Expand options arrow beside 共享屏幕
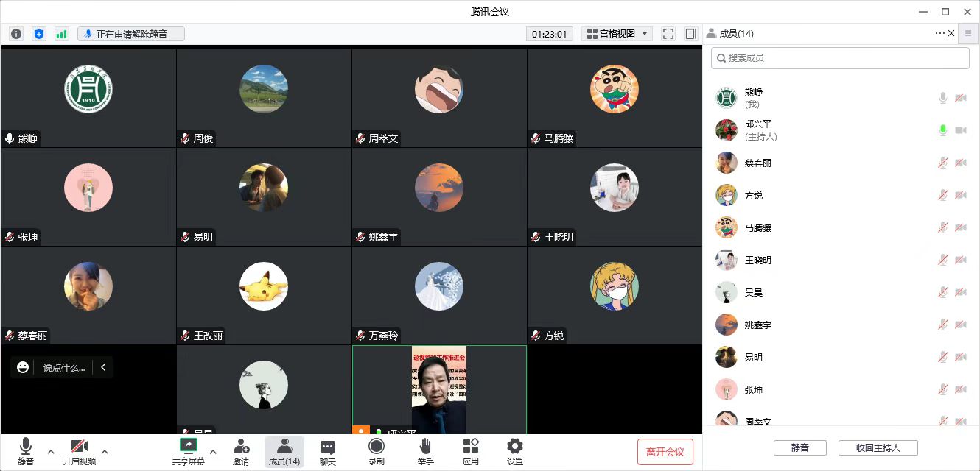This screenshot has height=471, width=980. (213, 451)
